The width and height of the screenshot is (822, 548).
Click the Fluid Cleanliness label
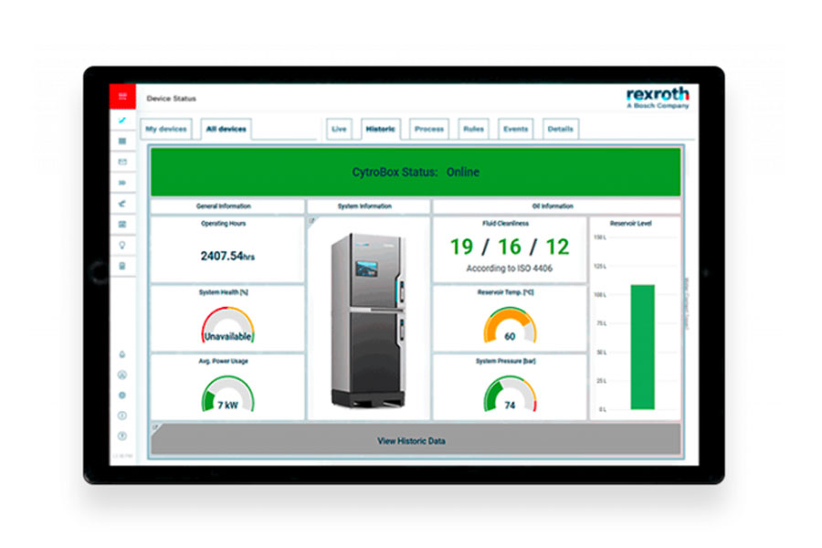[x=506, y=224]
